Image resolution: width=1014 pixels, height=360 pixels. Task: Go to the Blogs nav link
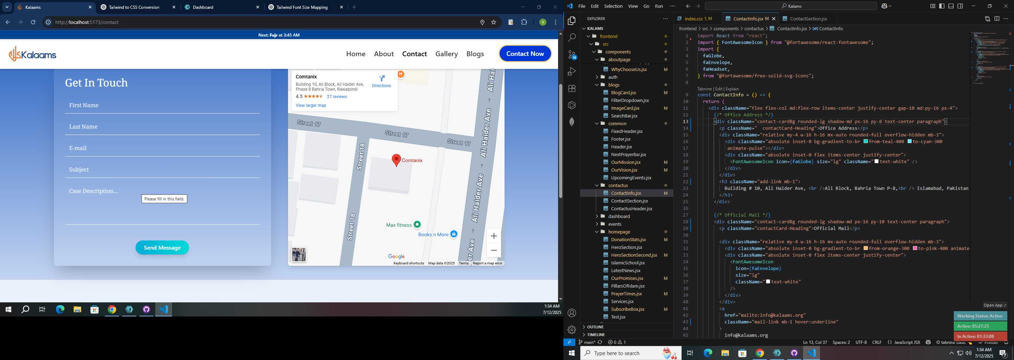tap(475, 54)
